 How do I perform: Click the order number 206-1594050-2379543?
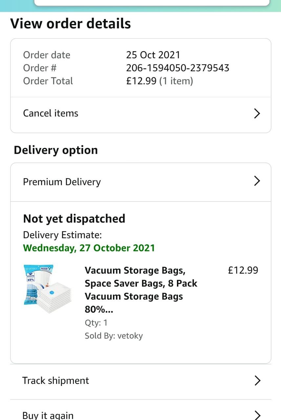(x=178, y=68)
